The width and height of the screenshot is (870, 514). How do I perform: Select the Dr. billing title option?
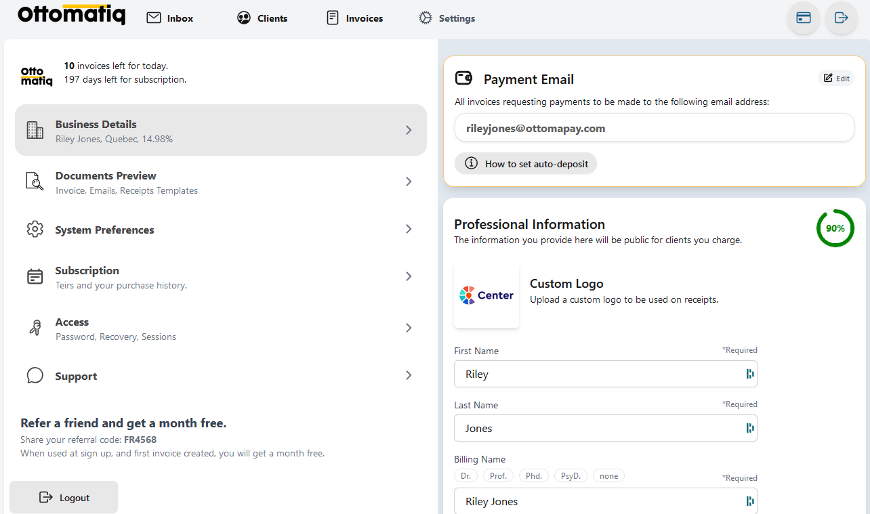[466, 476]
